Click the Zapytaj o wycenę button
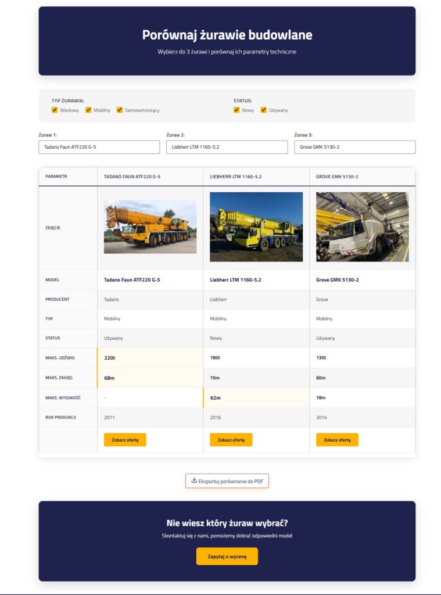Image resolution: width=441 pixels, height=595 pixels. coord(227,556)
